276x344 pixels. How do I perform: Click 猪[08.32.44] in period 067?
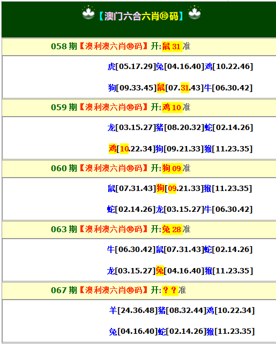(x=182, y=310)
